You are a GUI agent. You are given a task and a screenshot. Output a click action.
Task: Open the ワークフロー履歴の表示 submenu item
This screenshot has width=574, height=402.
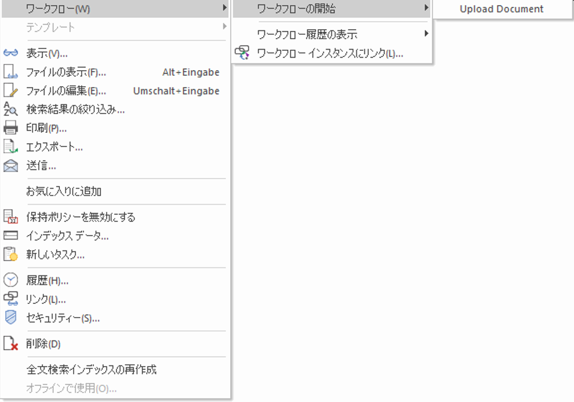click(332, 34)
